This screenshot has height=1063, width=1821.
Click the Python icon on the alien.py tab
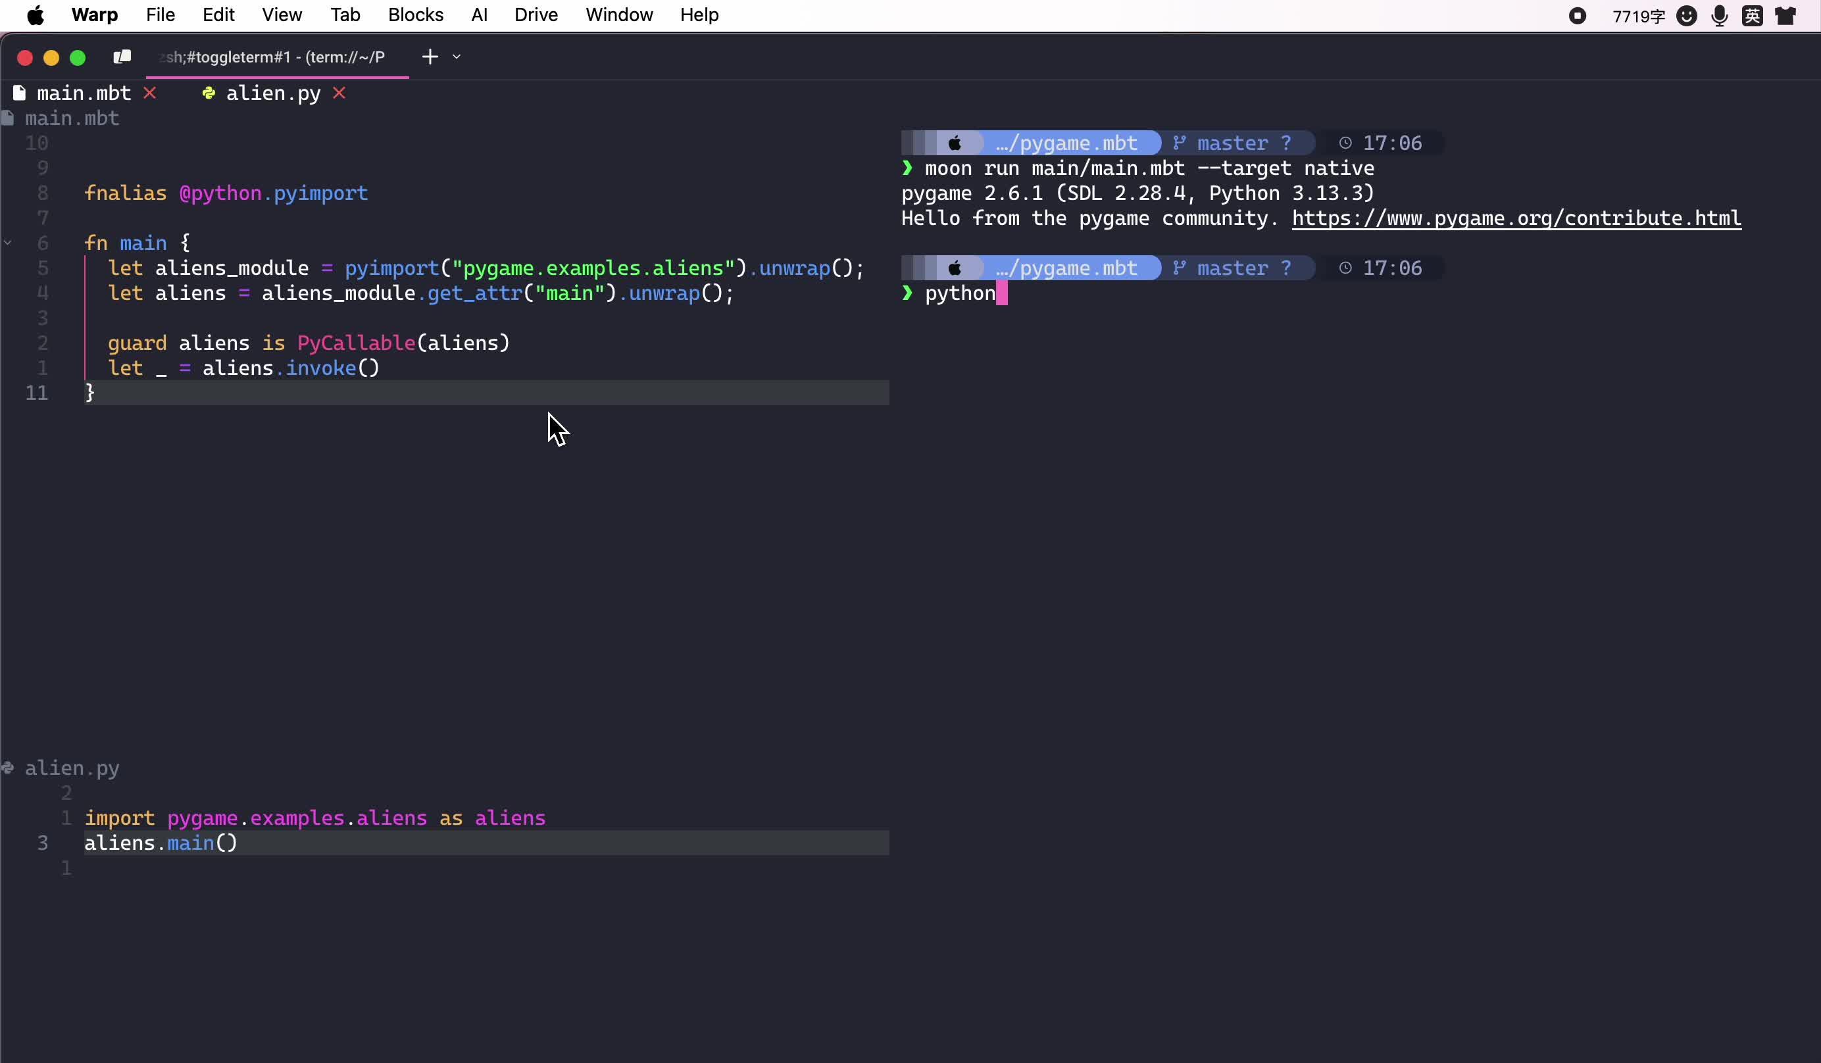(x=208, y=93)
